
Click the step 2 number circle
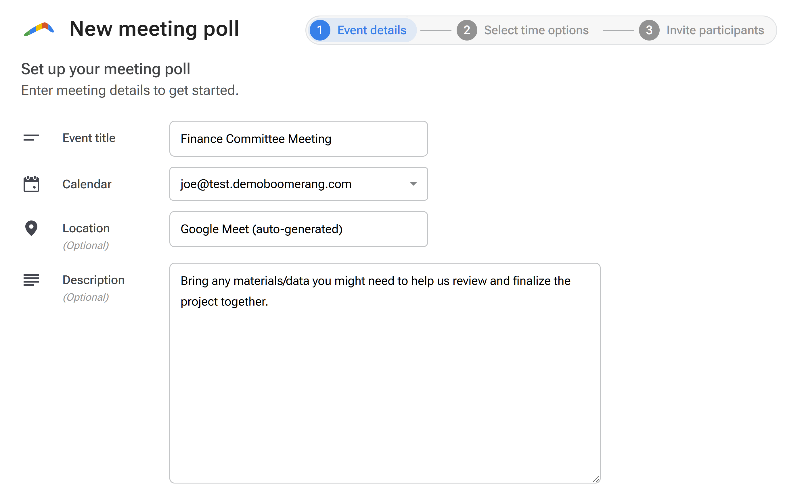pyautogui.click(x=466, y=30)
